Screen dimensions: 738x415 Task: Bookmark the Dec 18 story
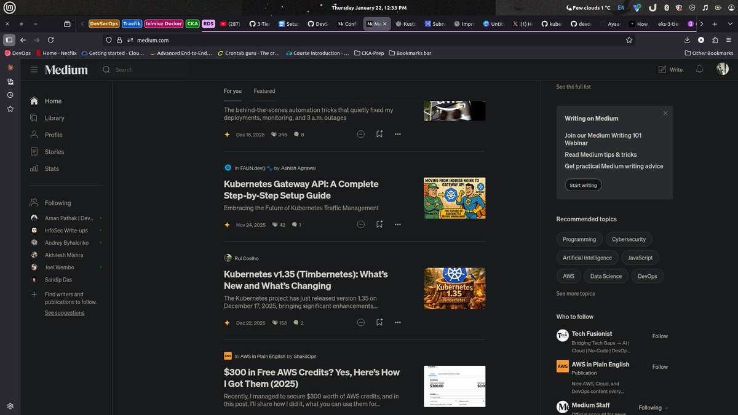point(379,134)
